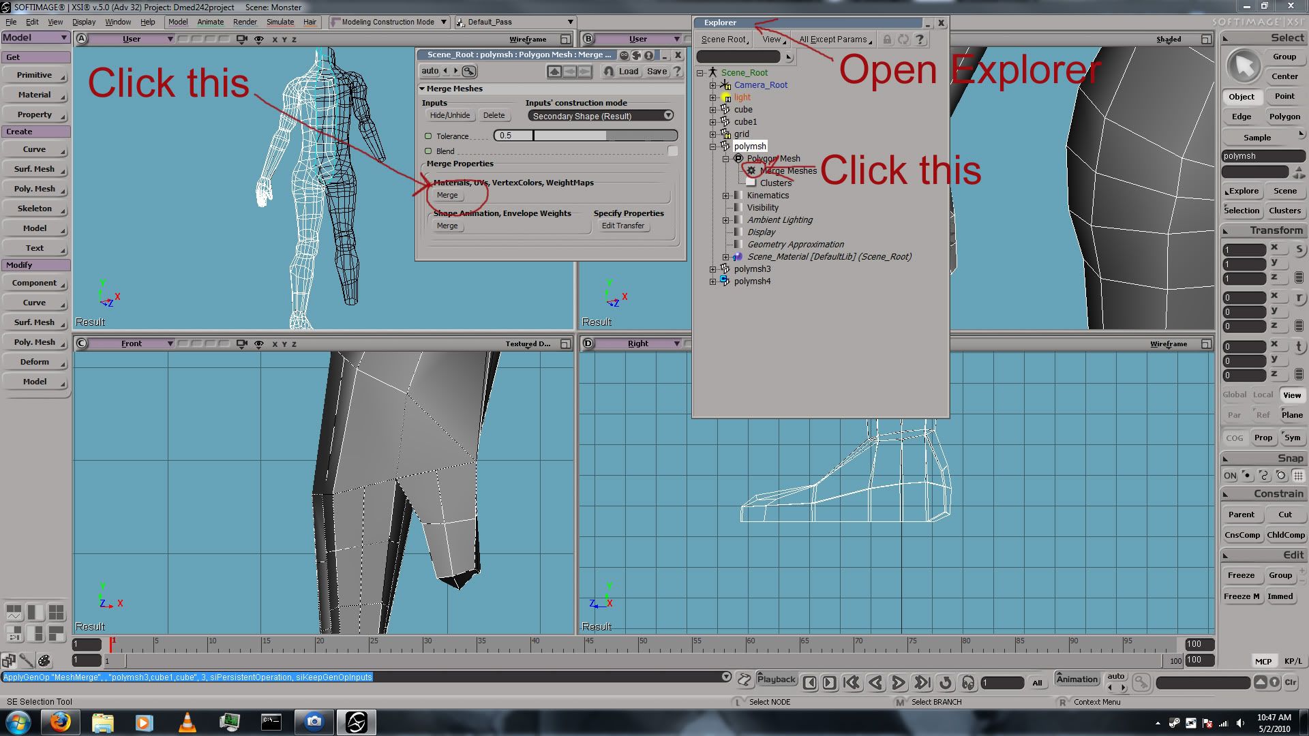Jump to first frame button
The image size is (1309, 736).
(852, 682)
